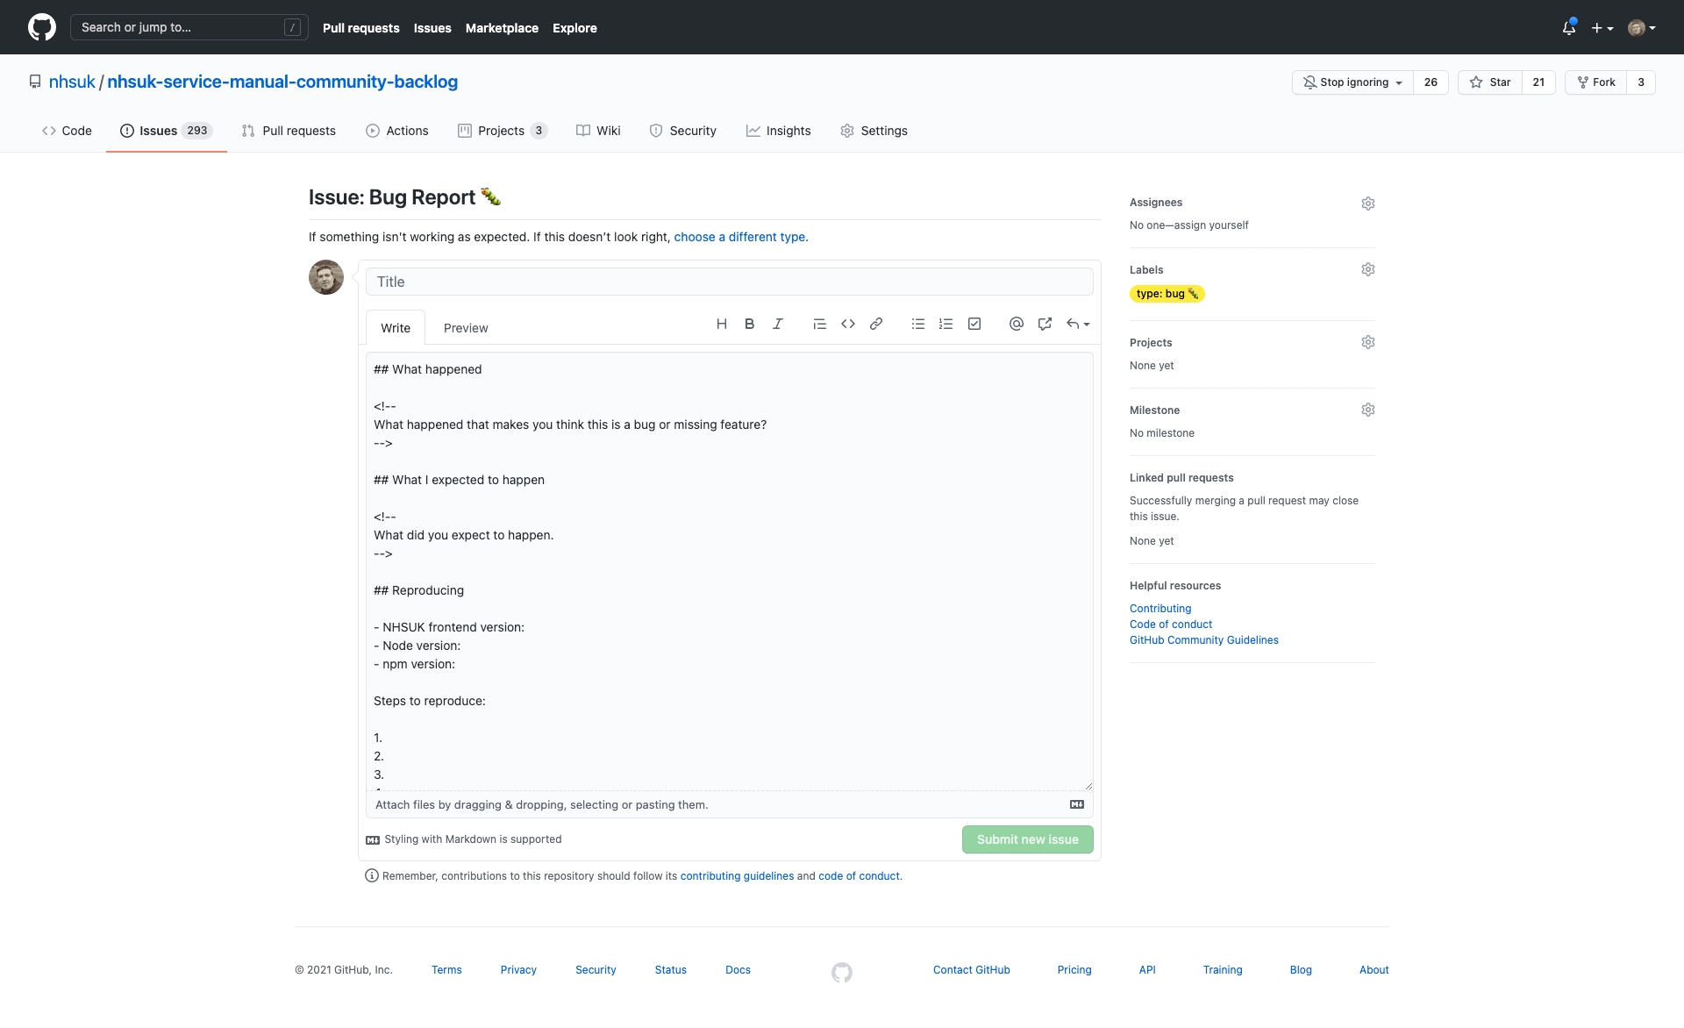Open the Labels settings gear

point(1367,269)
